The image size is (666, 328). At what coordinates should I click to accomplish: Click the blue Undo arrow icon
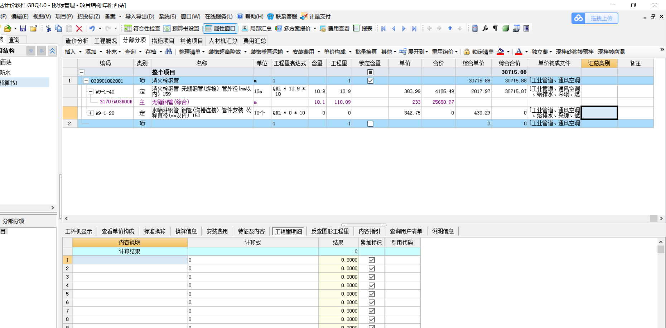click(92, 29)
